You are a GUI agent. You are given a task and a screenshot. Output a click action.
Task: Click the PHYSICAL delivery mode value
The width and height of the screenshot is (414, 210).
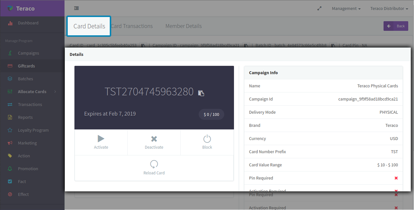click(389, 112)
